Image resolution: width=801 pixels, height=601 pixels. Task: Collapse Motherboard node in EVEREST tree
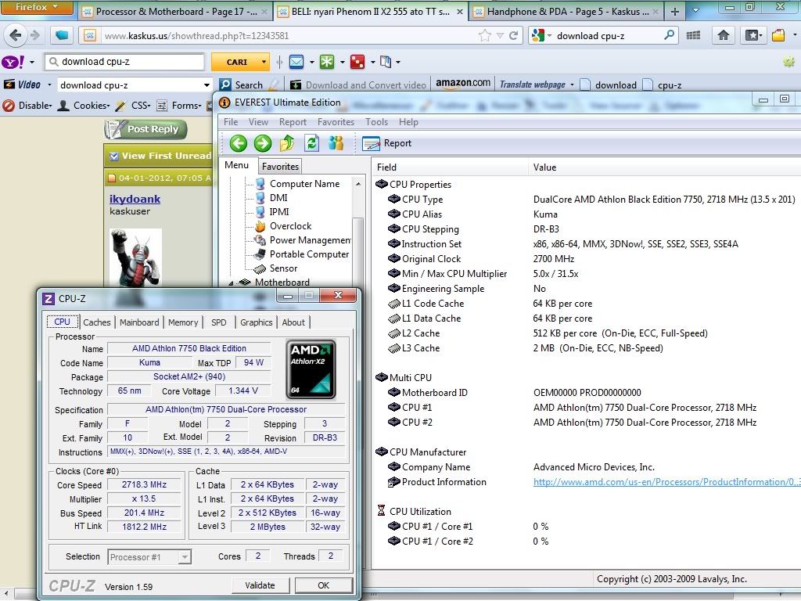click(231, 283)
